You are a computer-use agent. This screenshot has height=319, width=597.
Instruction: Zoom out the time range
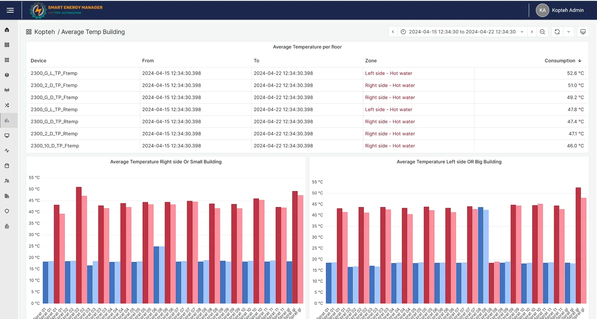tap(542, 32)
